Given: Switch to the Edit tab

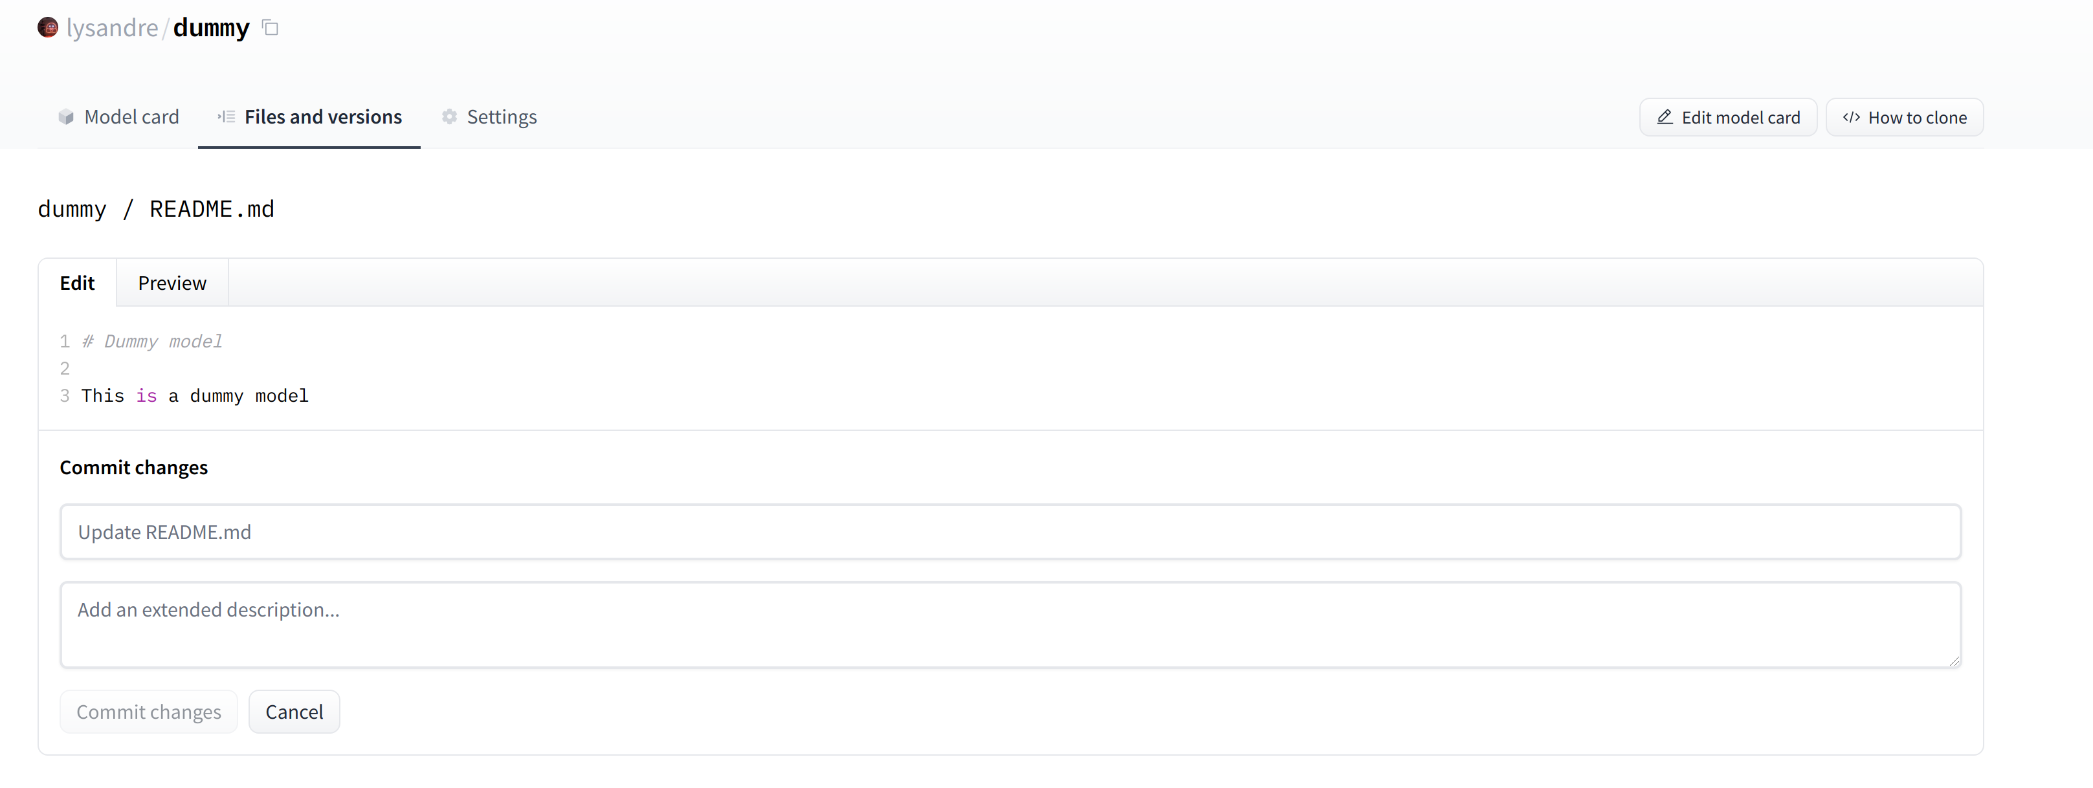Looking at the screenshot, I should pos(77,283).
